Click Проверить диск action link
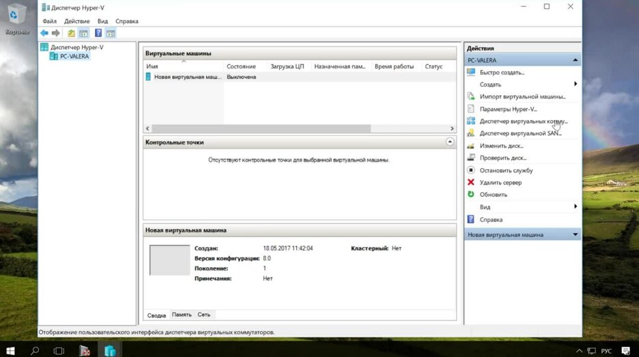The height and width of the screenshot is (357, 639). click(x=503, y=158)
